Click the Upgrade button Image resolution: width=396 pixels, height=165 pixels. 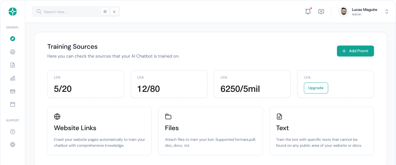pyautogui.click(x=316, y=88)
